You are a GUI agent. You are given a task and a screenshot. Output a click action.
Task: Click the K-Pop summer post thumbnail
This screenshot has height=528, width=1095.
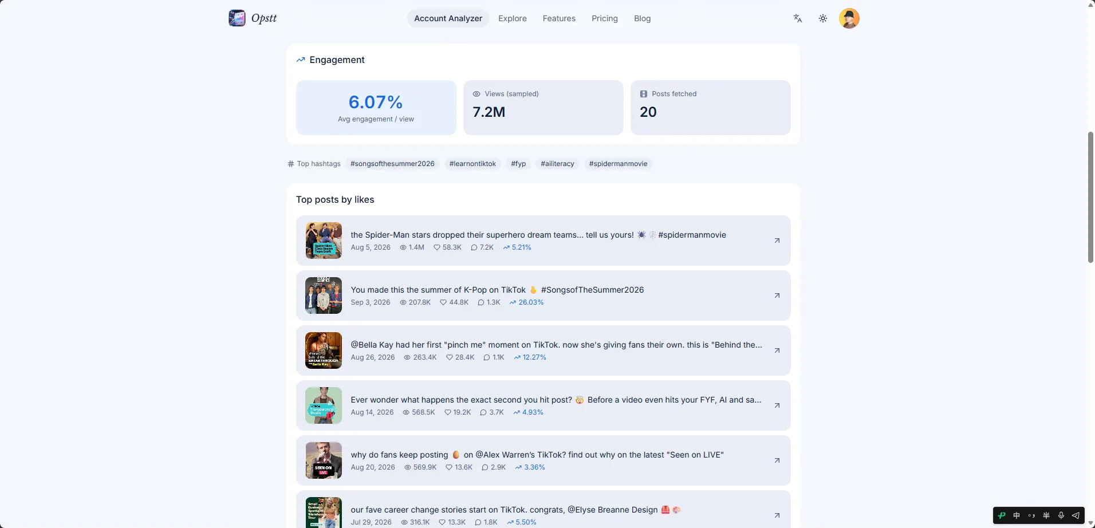324,295
